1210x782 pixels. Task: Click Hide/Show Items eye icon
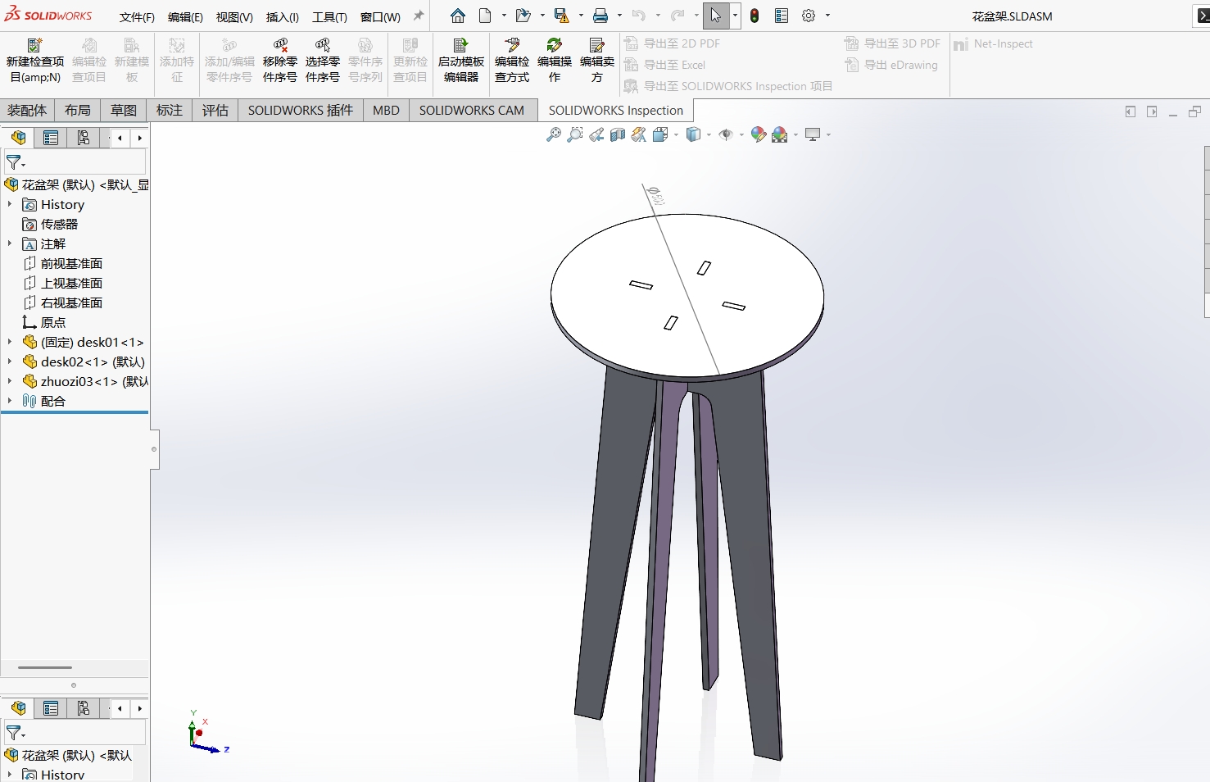[726, 134]
